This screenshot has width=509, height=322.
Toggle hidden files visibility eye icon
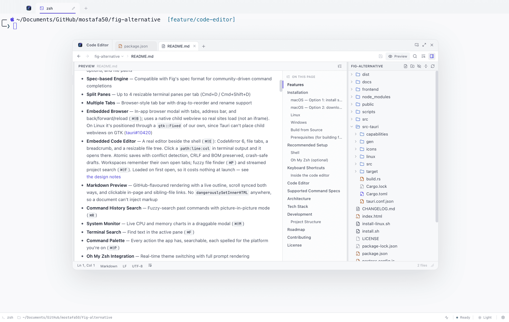pyautogui.click(x=419, y=66)
